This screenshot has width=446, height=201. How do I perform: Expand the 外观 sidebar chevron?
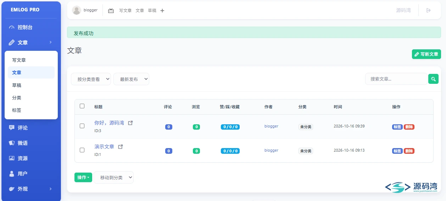point(51,189)
